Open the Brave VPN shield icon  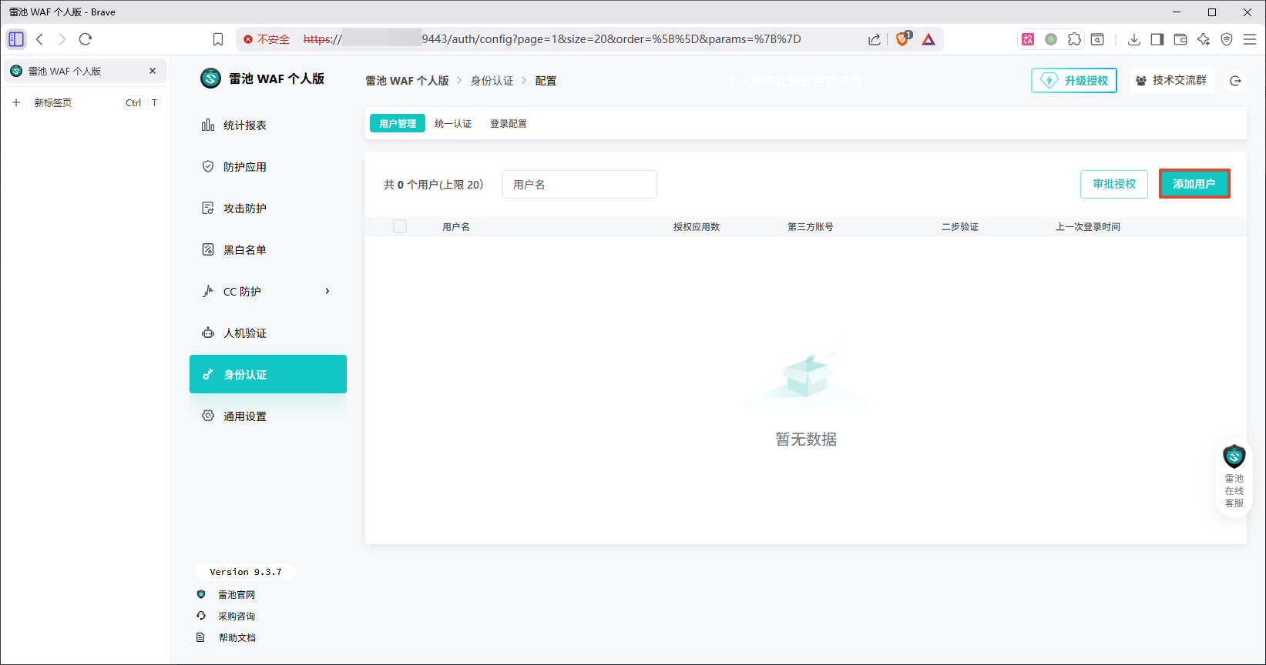[x=1227, y=39]
